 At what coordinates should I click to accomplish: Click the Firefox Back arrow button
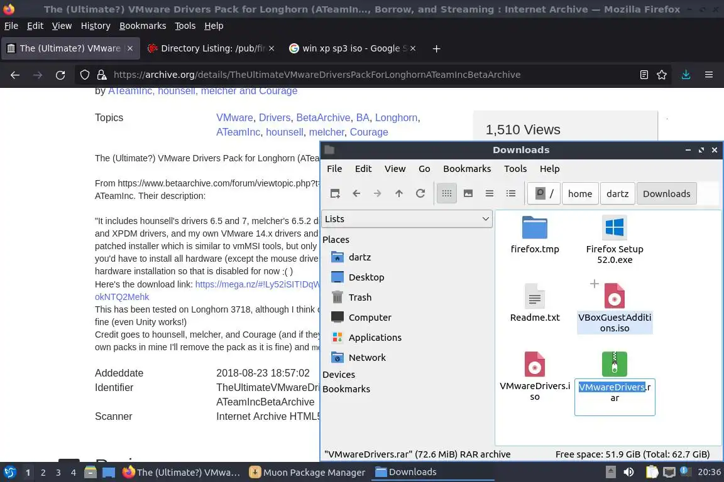pos(15,75)
